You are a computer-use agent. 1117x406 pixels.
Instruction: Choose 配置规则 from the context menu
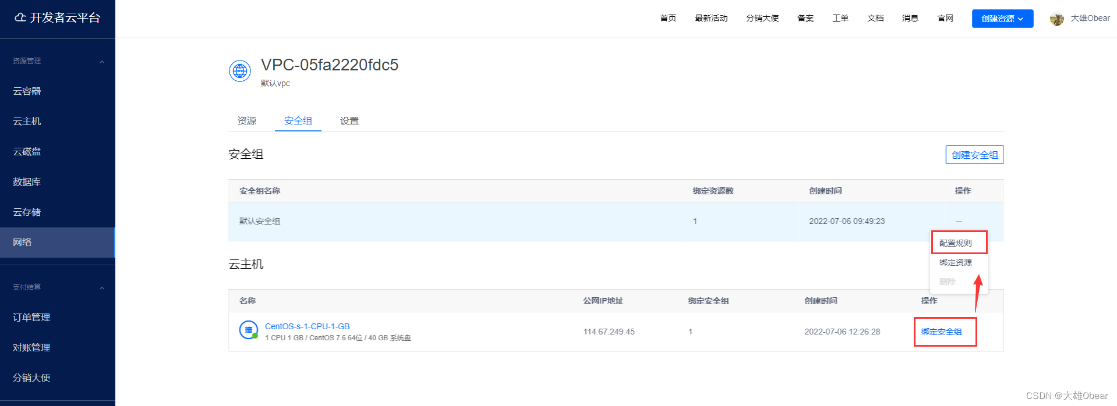(956, 243)
